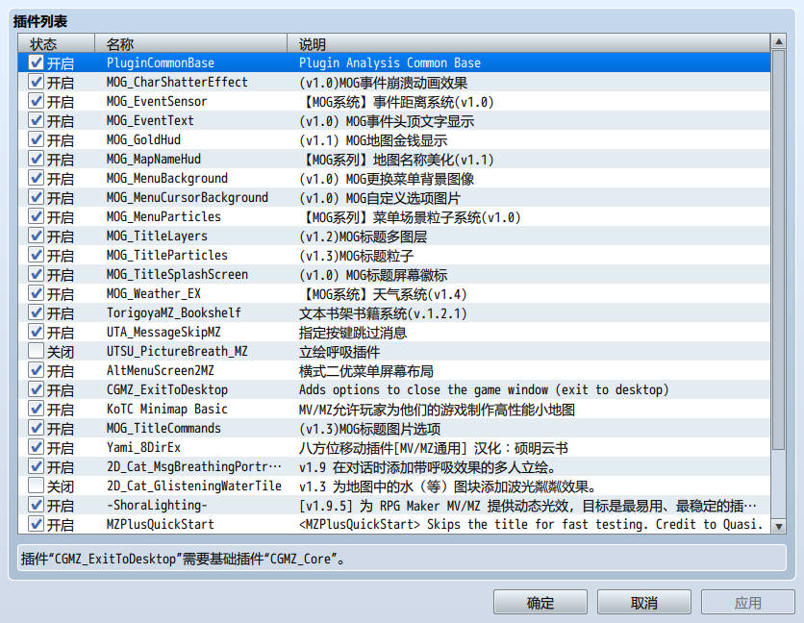The width and height of the screenshot is (804, 623).
Task: Select the 2D_Cat_MsgBreathingPortr… plugin name
Action: coord(194,466)
